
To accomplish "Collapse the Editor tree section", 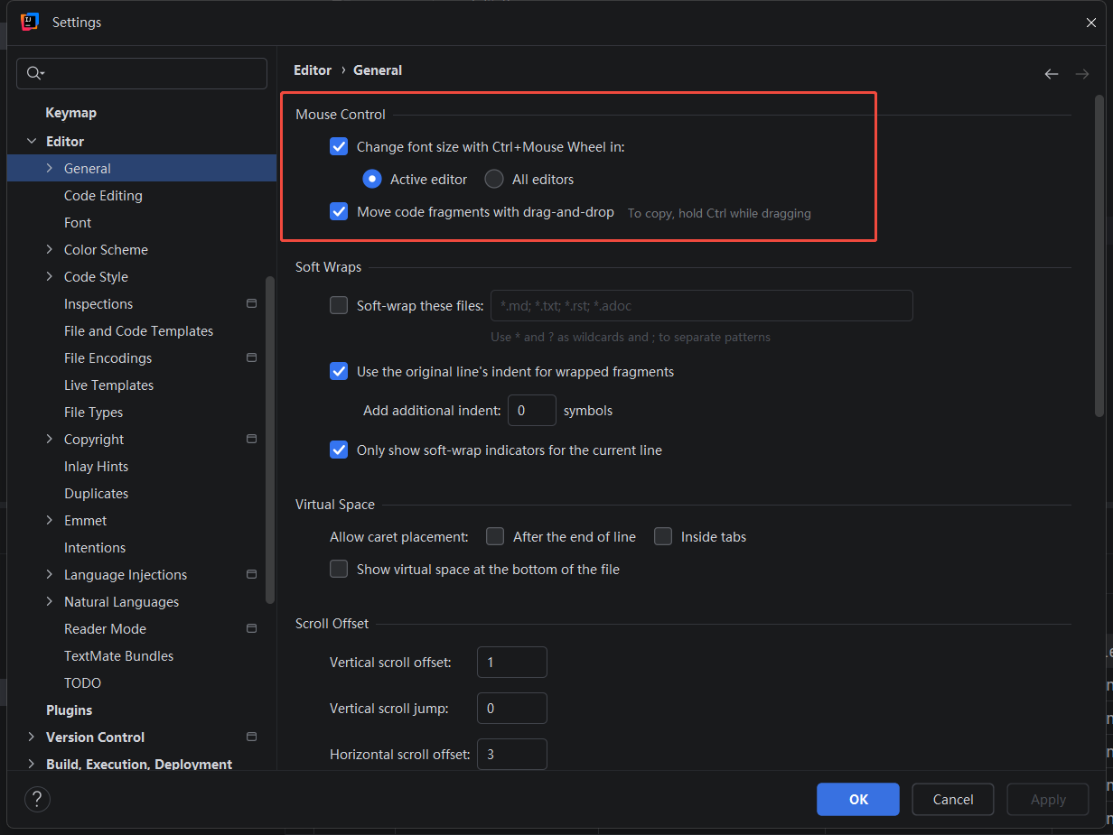I will 32,142.
